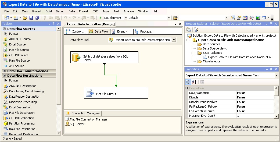Open the Debug menu
Screen dimensions: 280x142
(60, 11)
